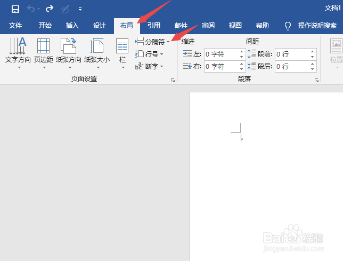
Task: Expand the 栏 columns dropdown arrow
Action: pyautogui.click(x=123, y=67)
